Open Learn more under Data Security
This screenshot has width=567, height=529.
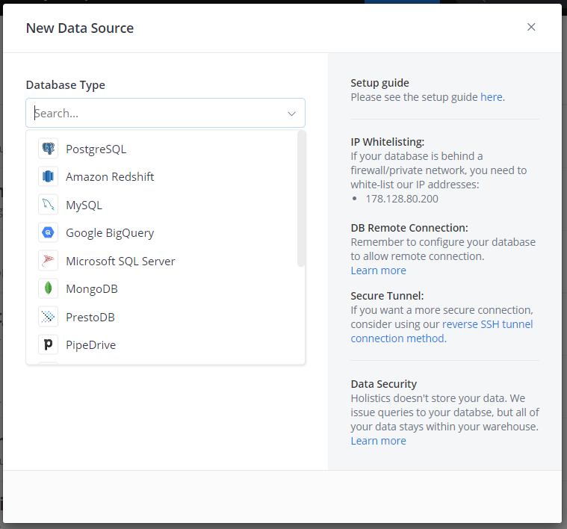[x=378, y=441]
